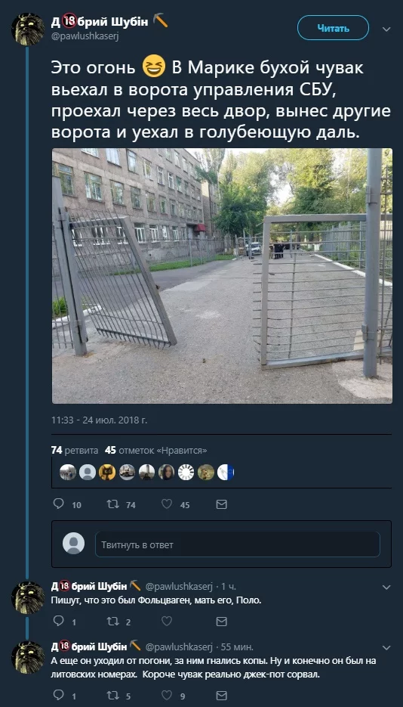Expand the chevron menu on the 1 ч. reply
This screenshot has width=403, height=707.
[x=386, y=587]
